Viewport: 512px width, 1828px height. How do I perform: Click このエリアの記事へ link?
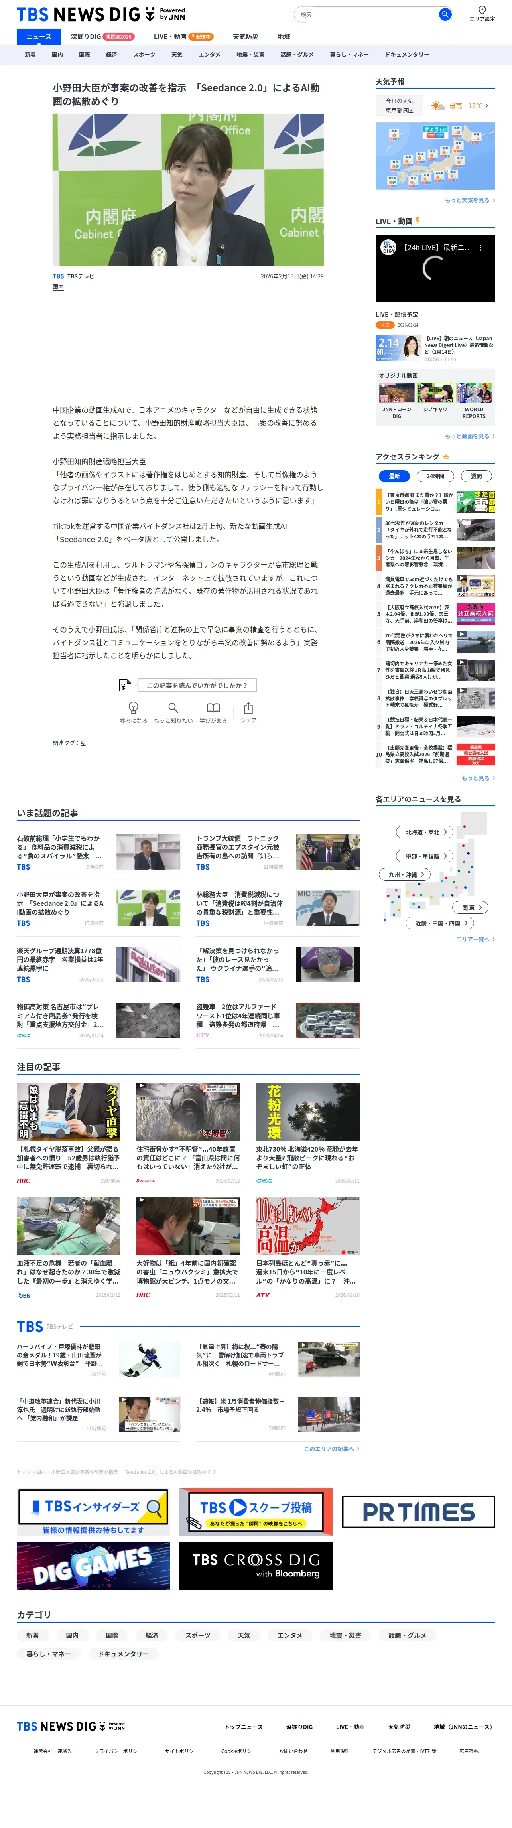tap(331, 1448)
